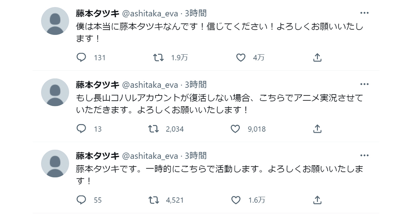Open 藤本タツキ display name in third tweet
This screenshot has height=215, width=412.
(x=97, y=156)
